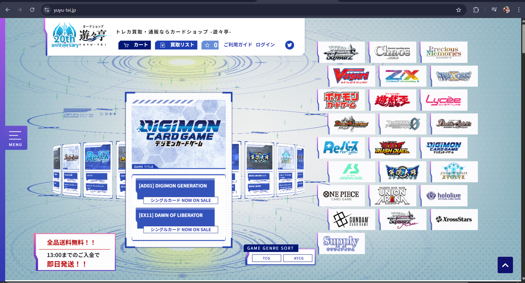The image size is (525, 283).
Task: Open the browser extensions puzzle icon
Action: [476, 10]
